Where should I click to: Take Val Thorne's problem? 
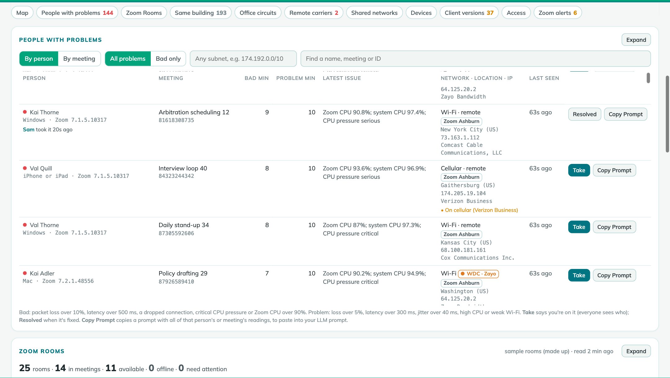(579, 227)
